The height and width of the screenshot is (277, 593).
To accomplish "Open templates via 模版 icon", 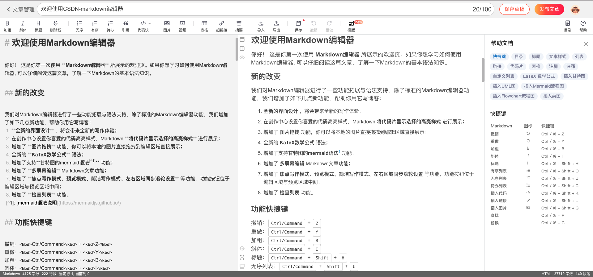I will coord(351,26).
